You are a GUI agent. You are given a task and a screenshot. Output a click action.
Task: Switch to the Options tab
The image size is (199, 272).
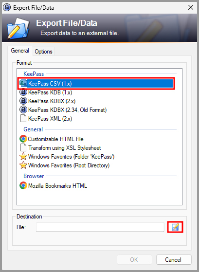[43, 52]
